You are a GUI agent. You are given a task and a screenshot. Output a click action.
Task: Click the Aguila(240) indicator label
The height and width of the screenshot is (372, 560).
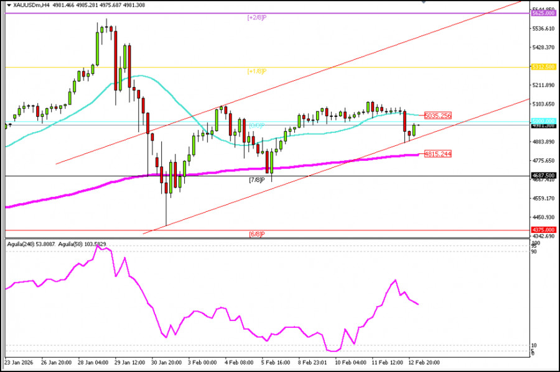(32, 244)
